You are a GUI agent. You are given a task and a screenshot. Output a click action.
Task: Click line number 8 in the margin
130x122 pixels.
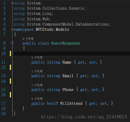pos(4,43)
